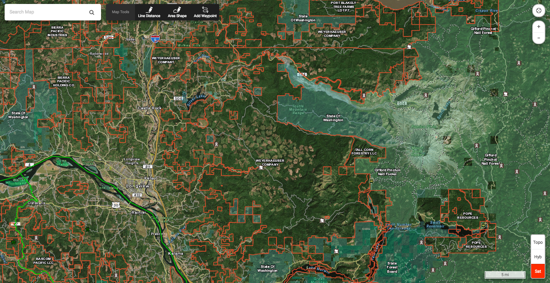Click the SIERRA PACIFIC INDUSTRIES parcel label

pos(57,31)
